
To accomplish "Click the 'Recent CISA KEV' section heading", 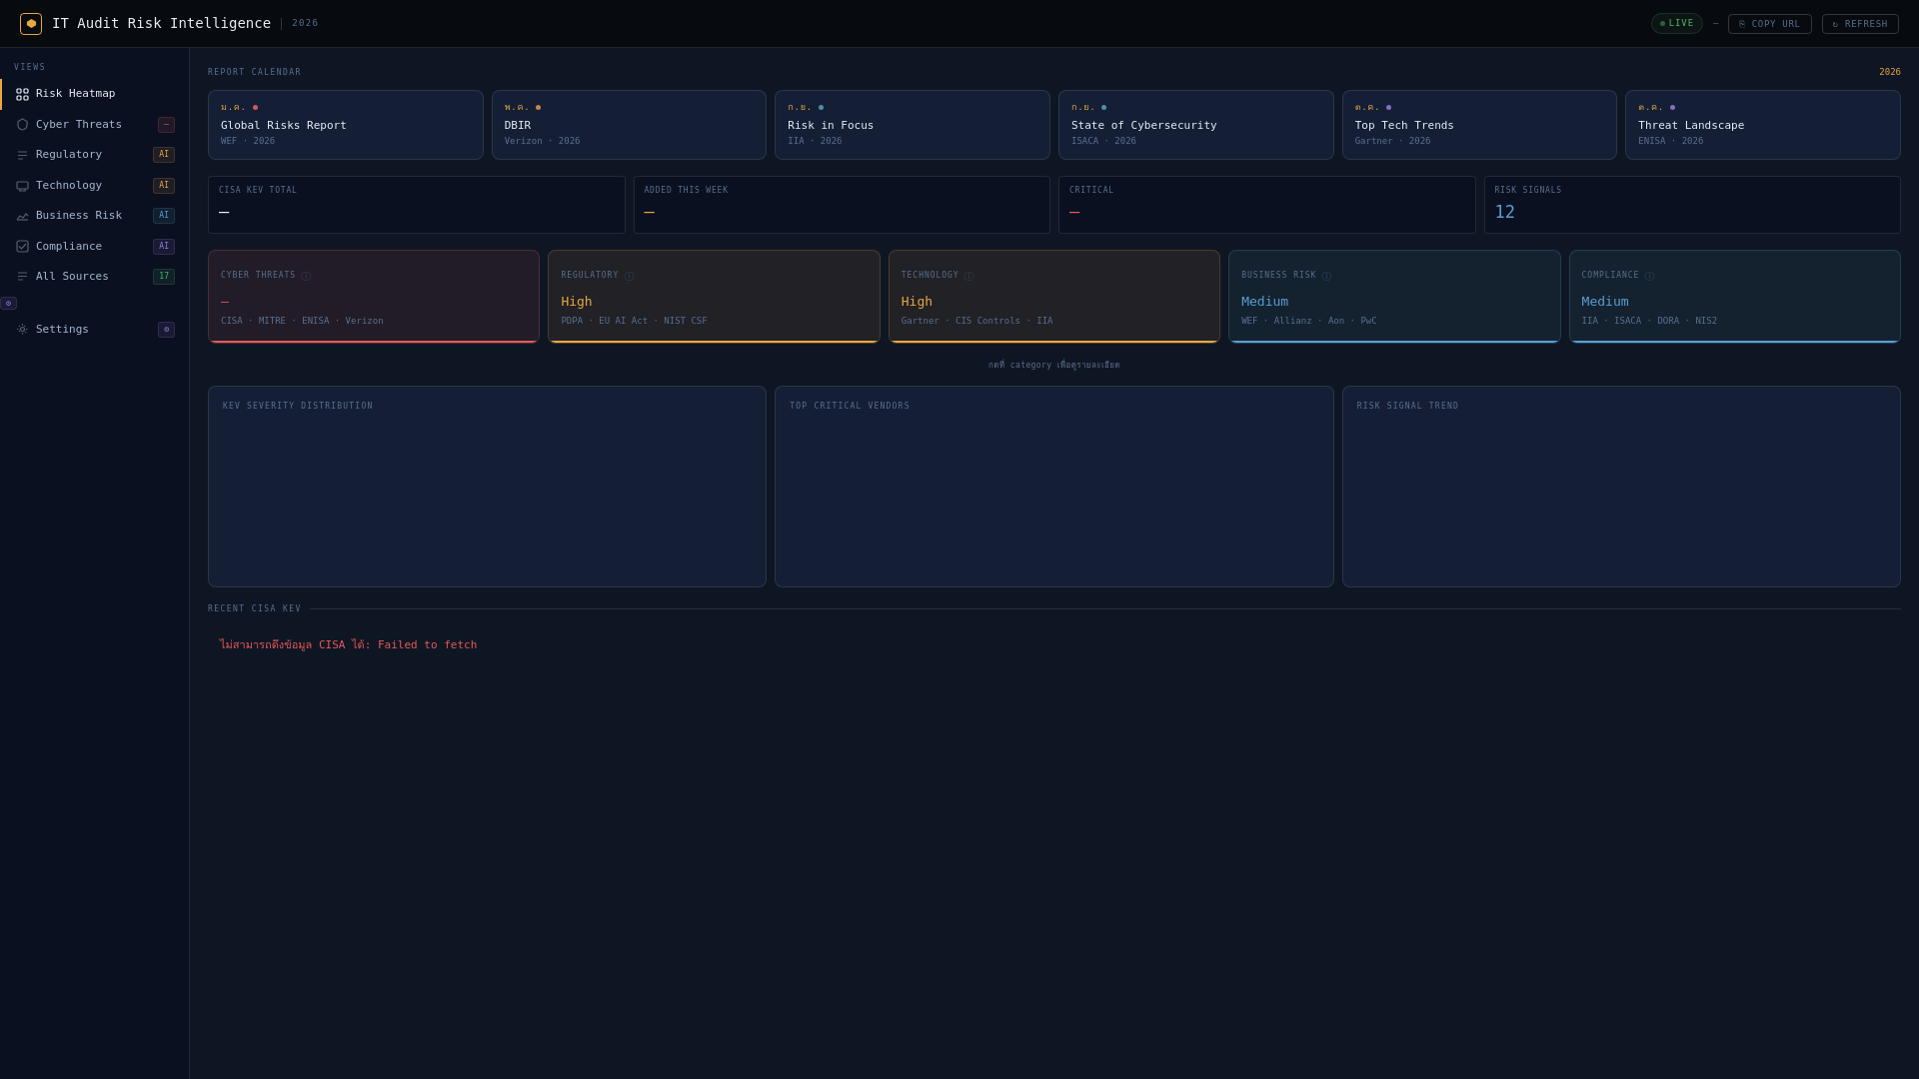I will coord(254,609).
